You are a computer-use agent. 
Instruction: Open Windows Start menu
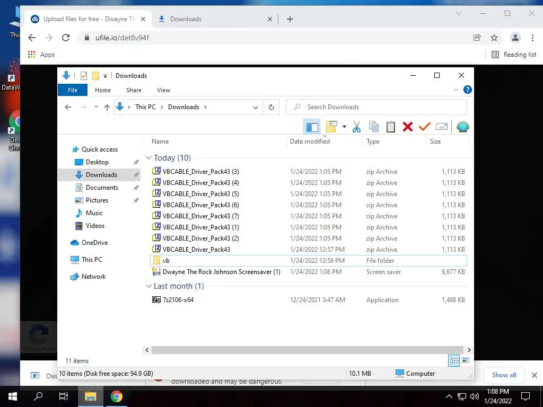click(x=13, y=396)
